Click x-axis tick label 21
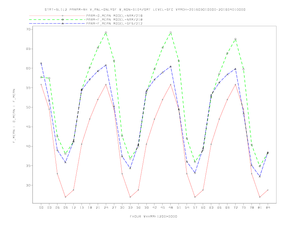 (x=98, y=208)
